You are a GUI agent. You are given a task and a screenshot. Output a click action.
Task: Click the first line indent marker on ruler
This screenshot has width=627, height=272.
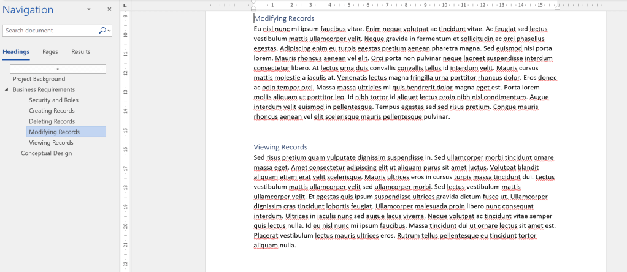click(253, 2)
